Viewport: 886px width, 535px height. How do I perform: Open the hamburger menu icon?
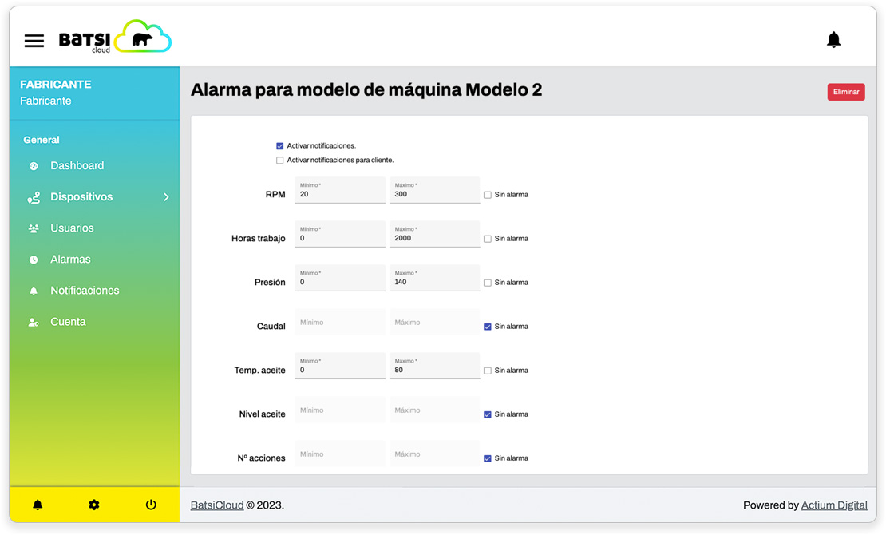coord(34,41)
